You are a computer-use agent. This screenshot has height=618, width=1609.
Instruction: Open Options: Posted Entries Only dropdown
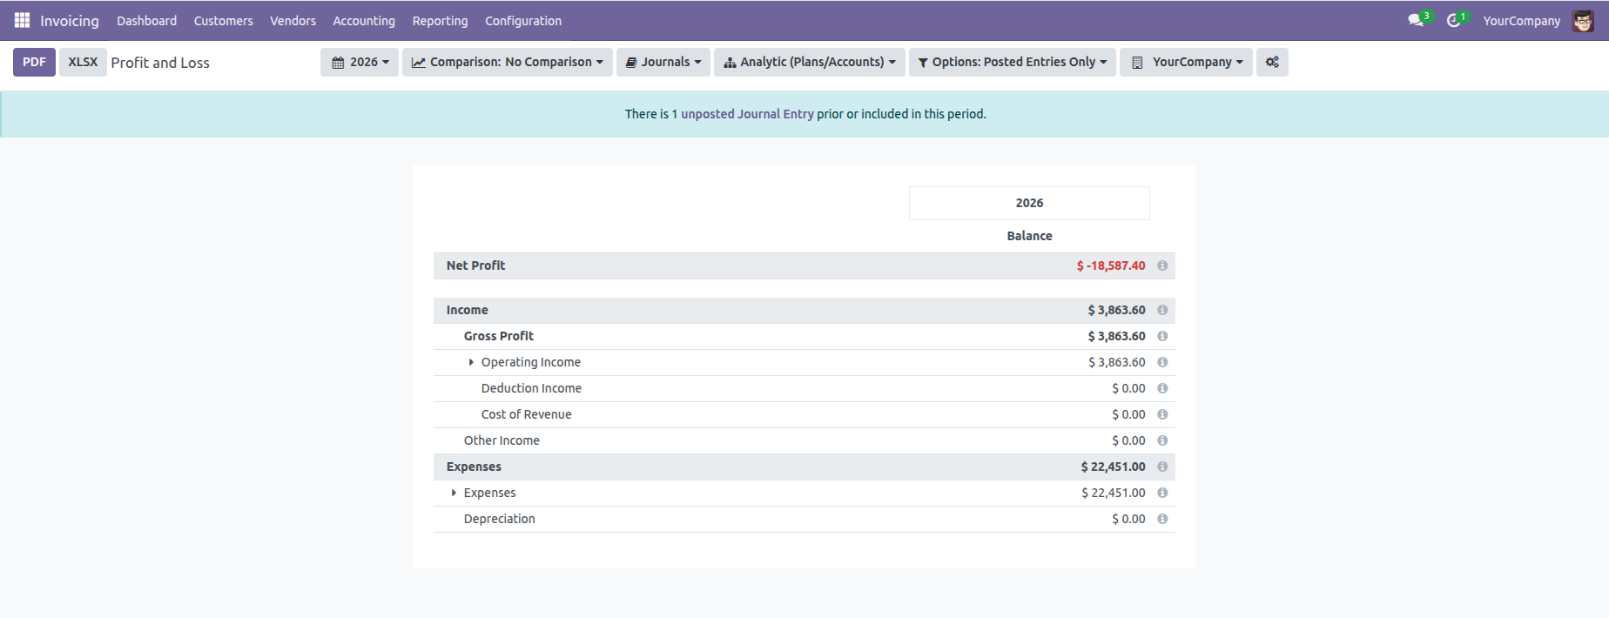1012,62
